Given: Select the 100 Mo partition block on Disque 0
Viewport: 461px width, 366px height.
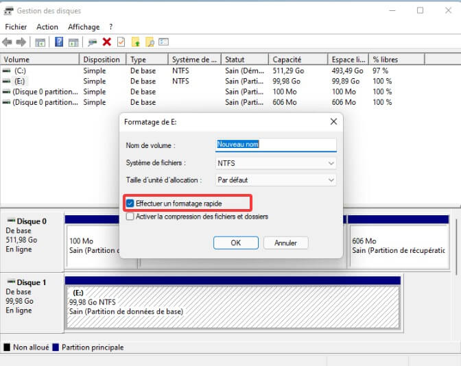Looking at the screenshot, I should point(93,245).
